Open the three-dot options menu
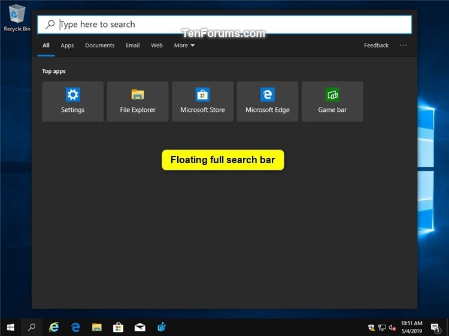Image resolution: width=449 pixels, height=336 pixels. tap(403, 45)
